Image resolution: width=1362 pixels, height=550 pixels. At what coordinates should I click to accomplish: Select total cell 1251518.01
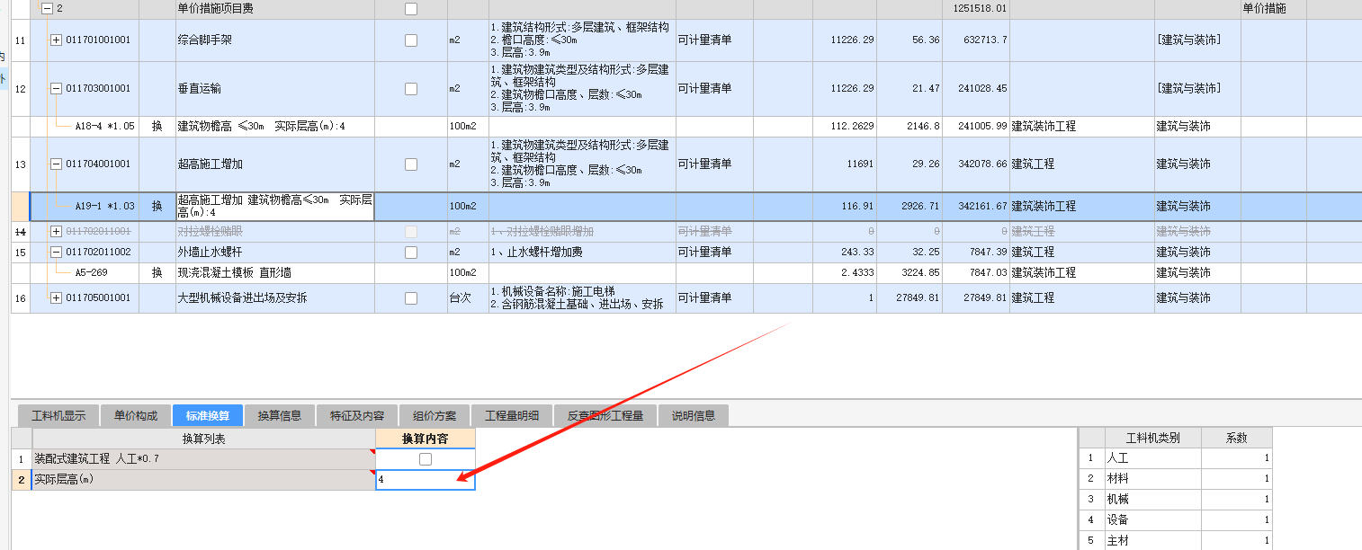[976, 9]
